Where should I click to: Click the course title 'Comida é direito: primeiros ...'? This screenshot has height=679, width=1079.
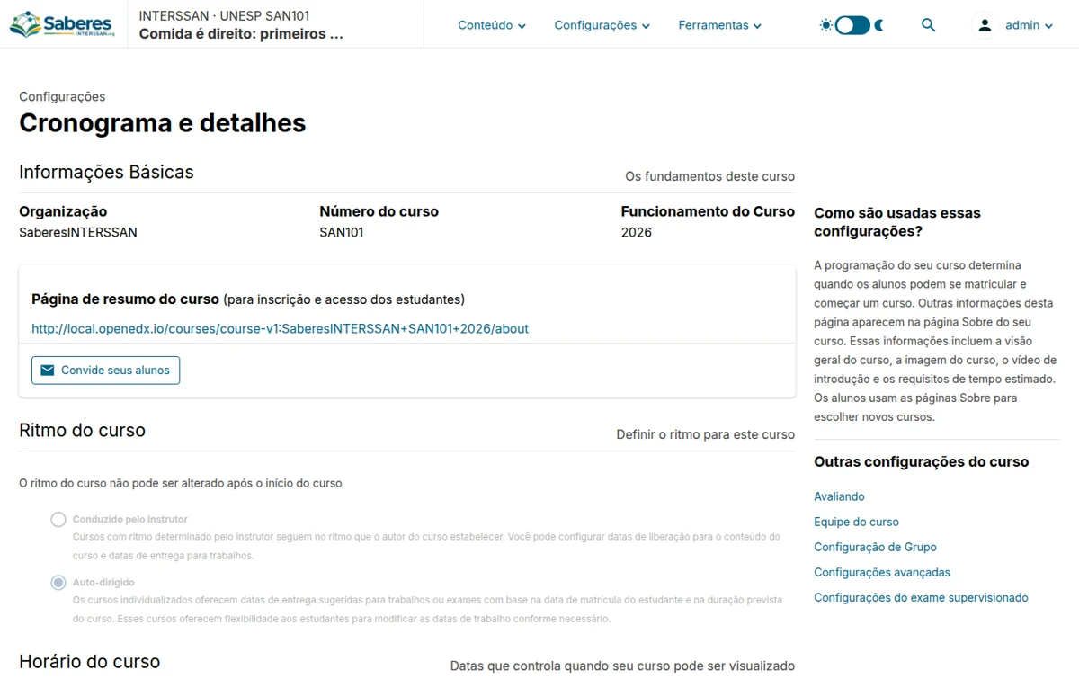[241, 34]
